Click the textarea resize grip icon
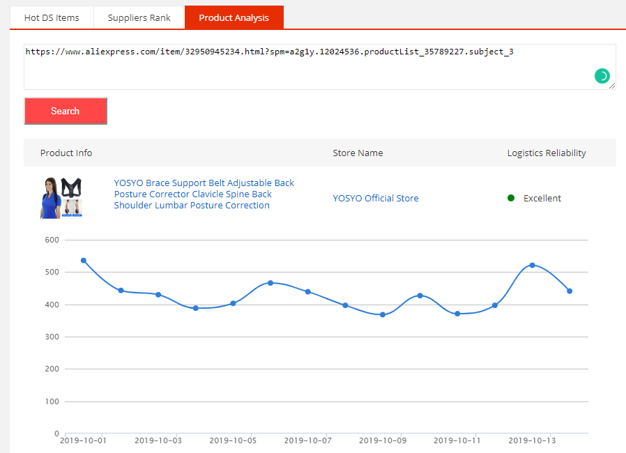626x453 pixels. click(612, 86)
